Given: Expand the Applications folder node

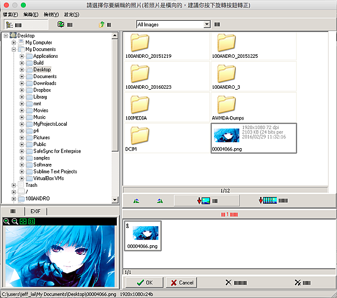Looking at the screenshot, I should point(22,56).
